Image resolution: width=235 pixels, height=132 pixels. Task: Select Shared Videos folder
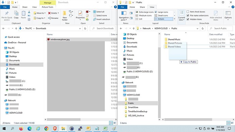click(x=174, y=47)
